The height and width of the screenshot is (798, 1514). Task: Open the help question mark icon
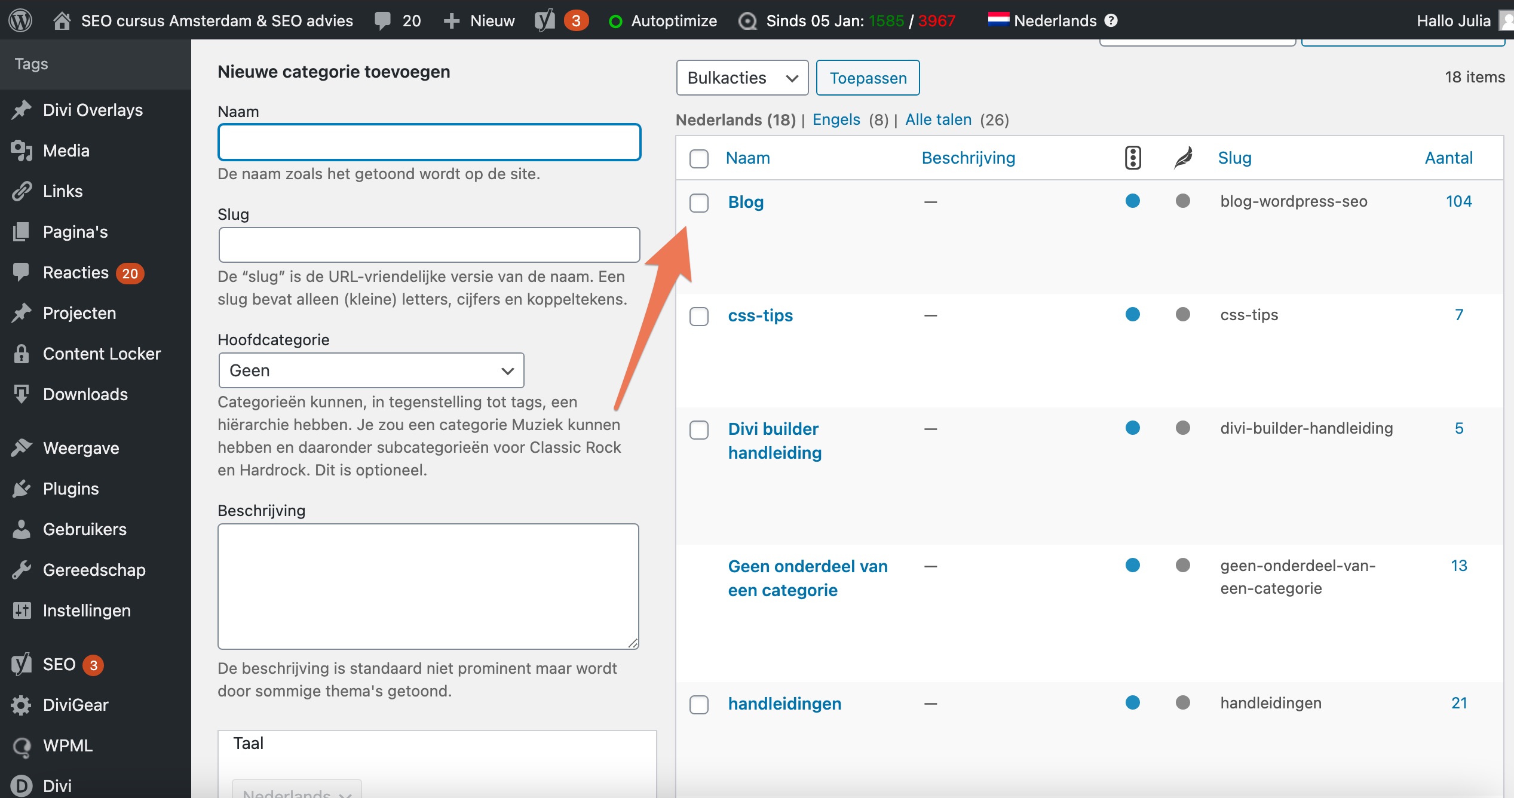(x=1111, y=20)
